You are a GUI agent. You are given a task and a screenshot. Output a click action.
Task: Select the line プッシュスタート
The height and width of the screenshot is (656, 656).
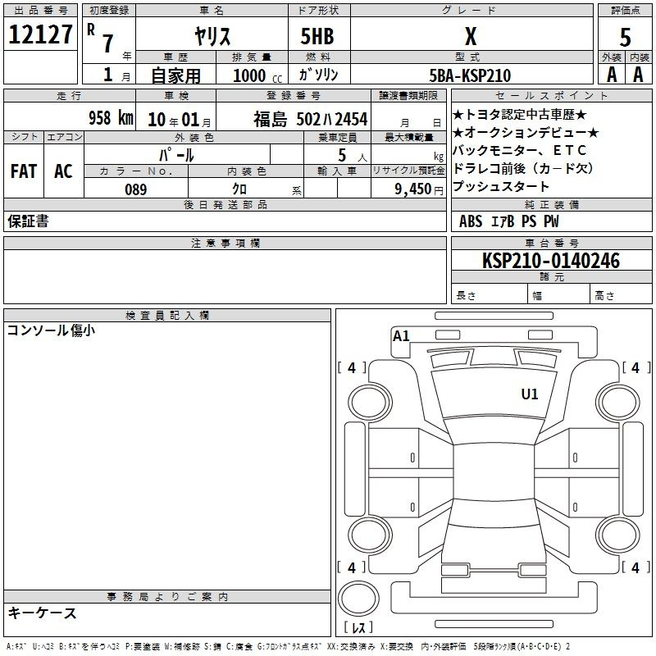click(x=501, y=186)
